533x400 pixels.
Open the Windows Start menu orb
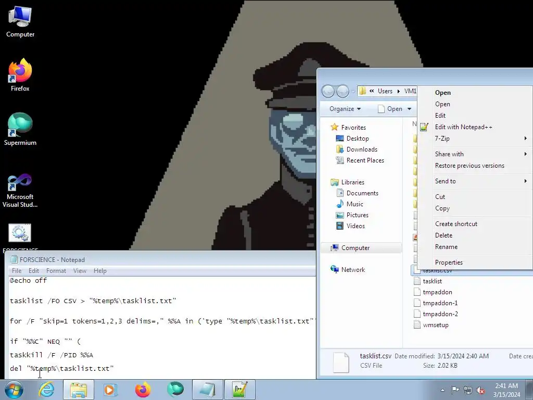pos(14,390)
